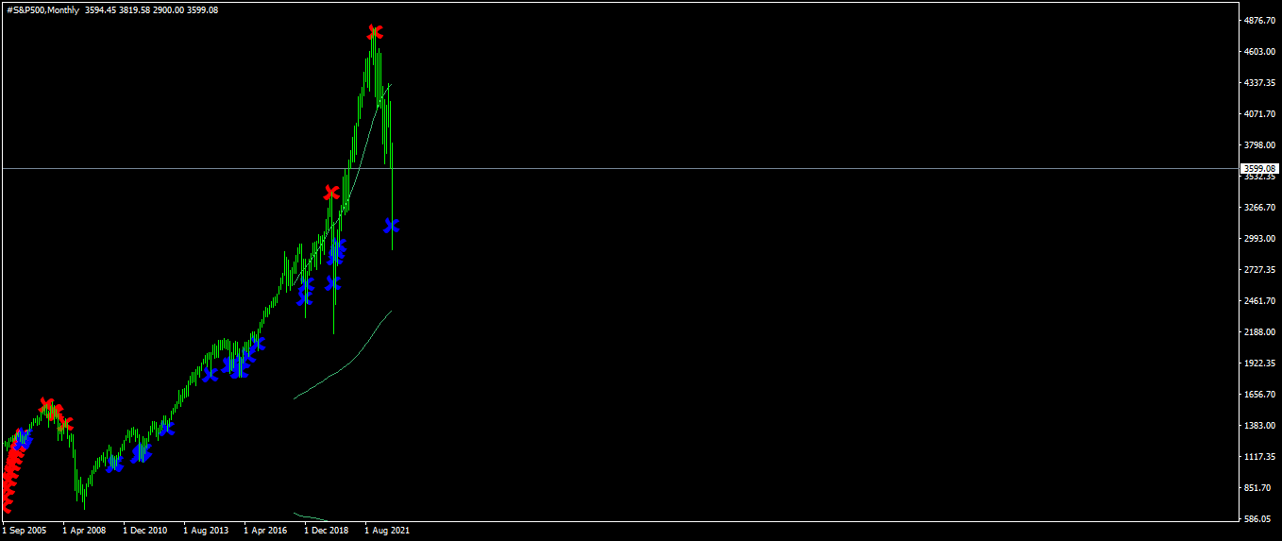The image size is (1282, 541).
Task: Click the 1 Dec 2018 date label
Action: (x=327, y=531)
